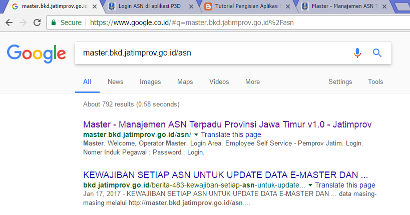Screen dimensions: 410x215
Task: Open the Maps search tab
Action: coord(185,82)
